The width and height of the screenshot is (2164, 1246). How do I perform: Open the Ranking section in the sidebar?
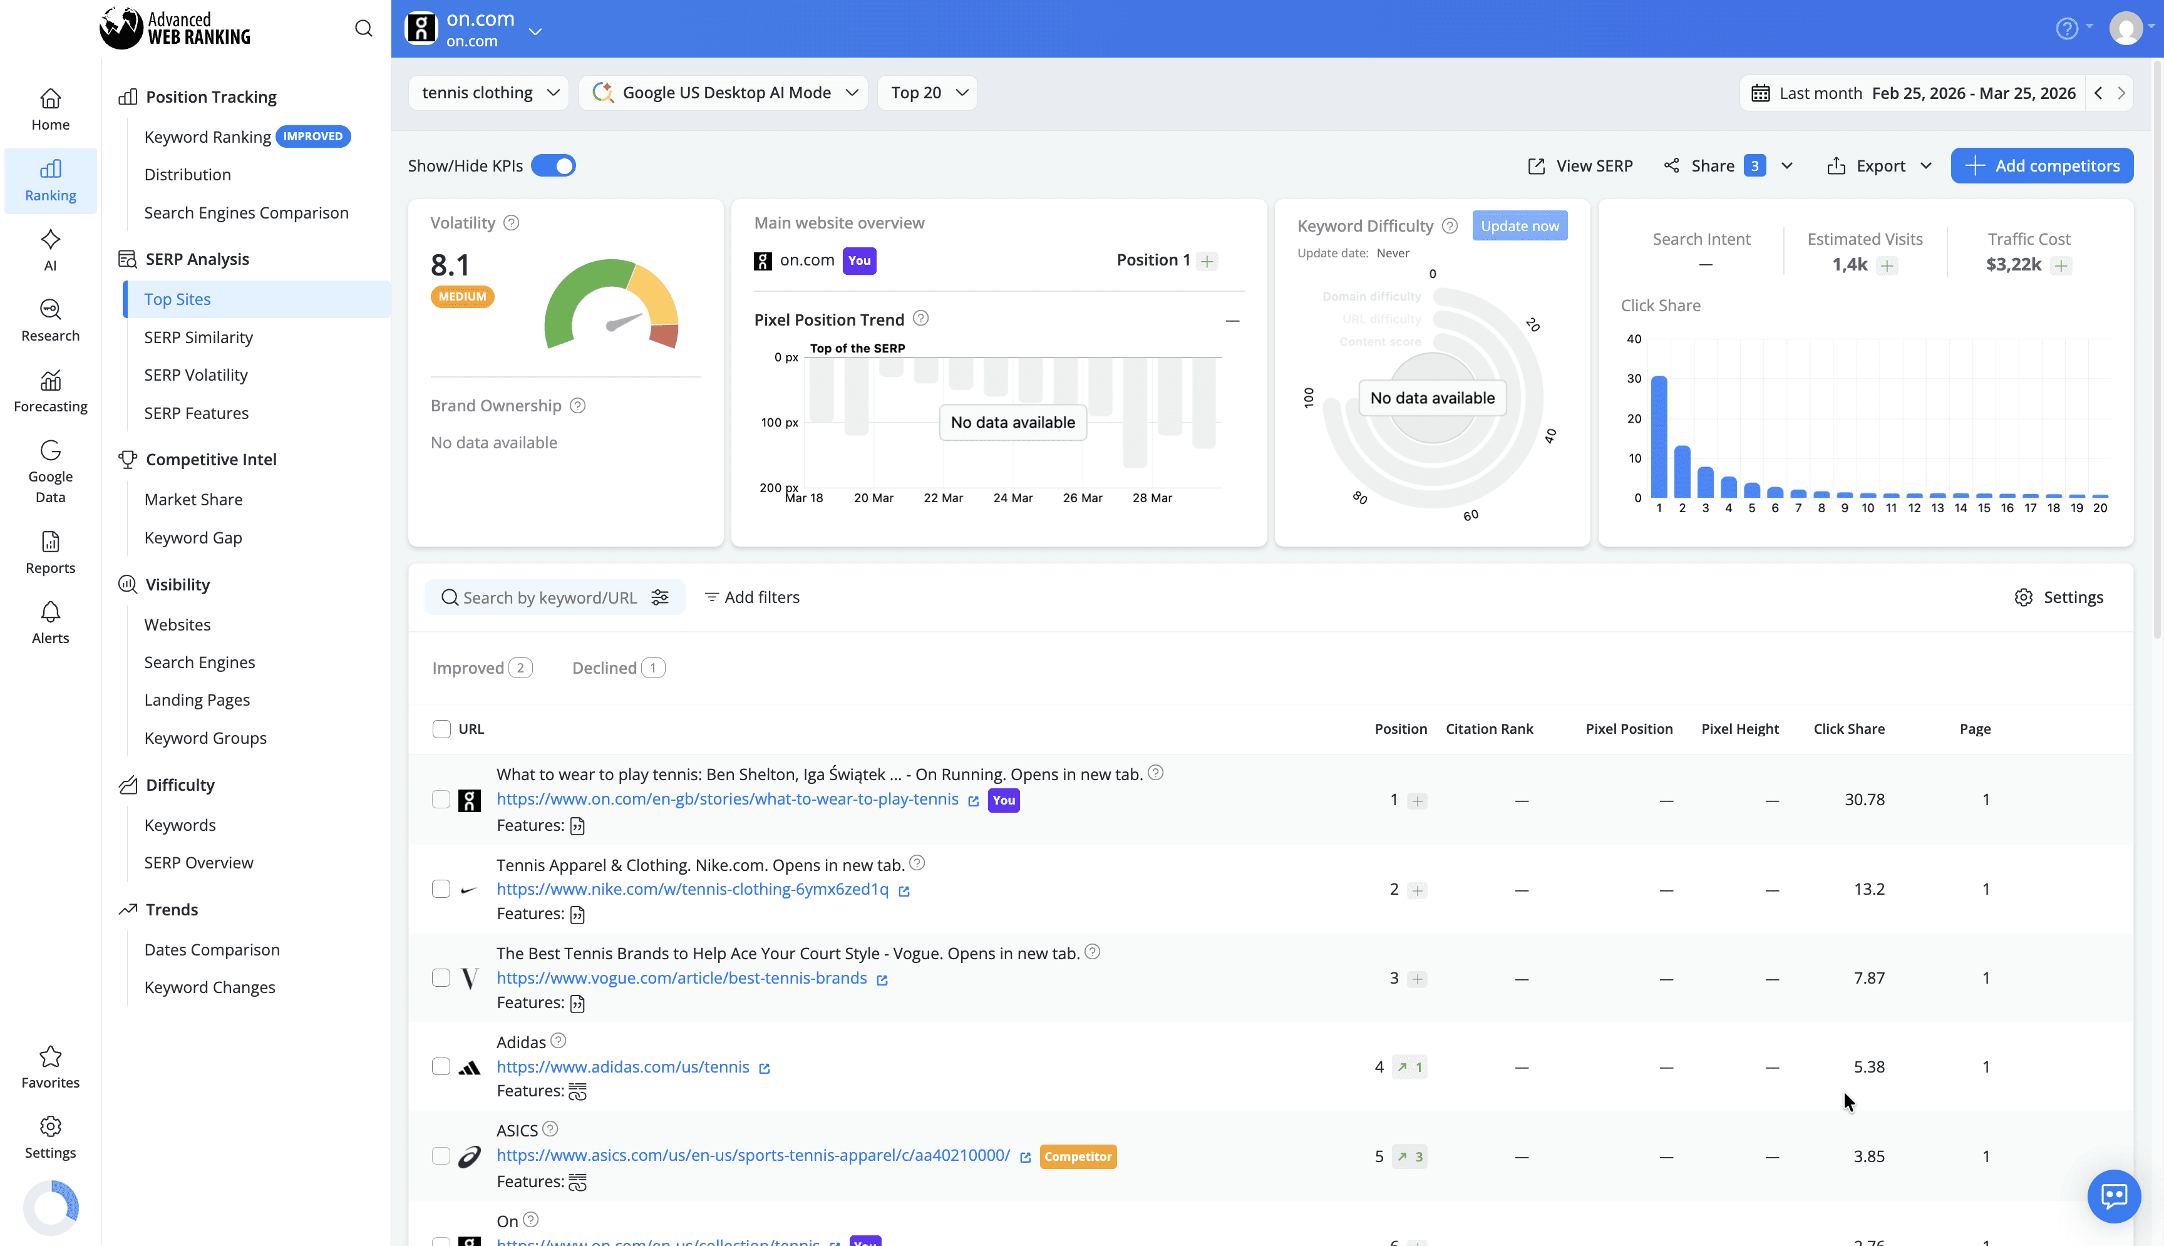tap(49, 180)
